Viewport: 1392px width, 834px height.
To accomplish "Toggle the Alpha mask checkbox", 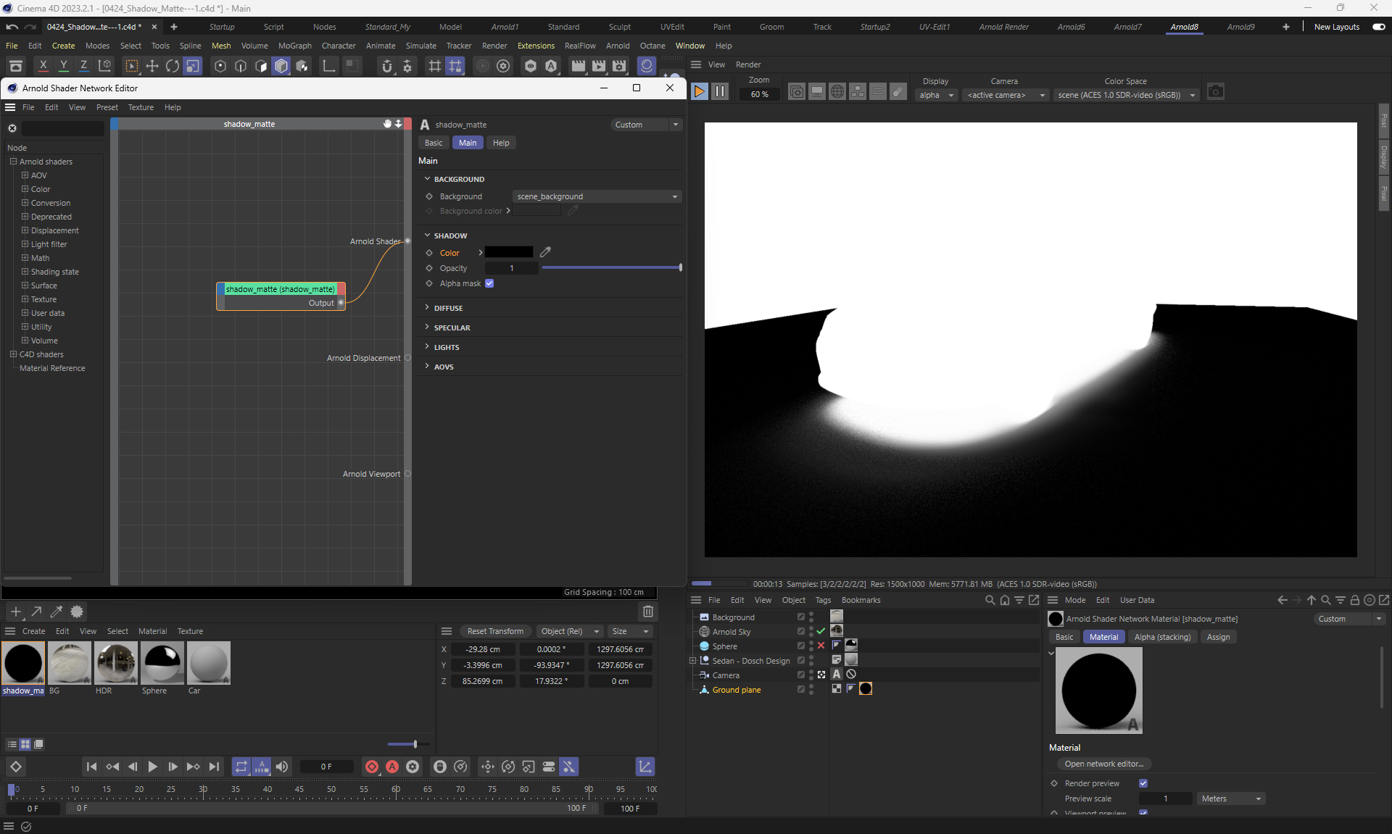I will click(489, 283).
